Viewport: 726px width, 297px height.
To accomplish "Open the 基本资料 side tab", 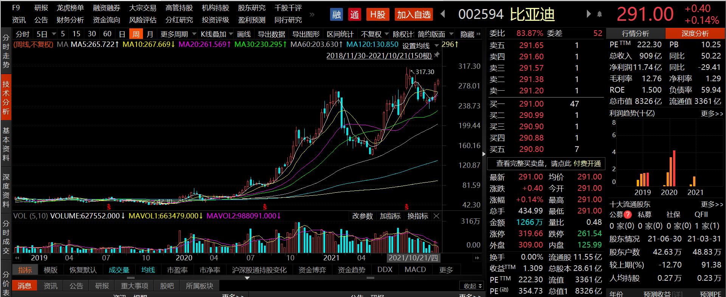I will tap(6, 144).
